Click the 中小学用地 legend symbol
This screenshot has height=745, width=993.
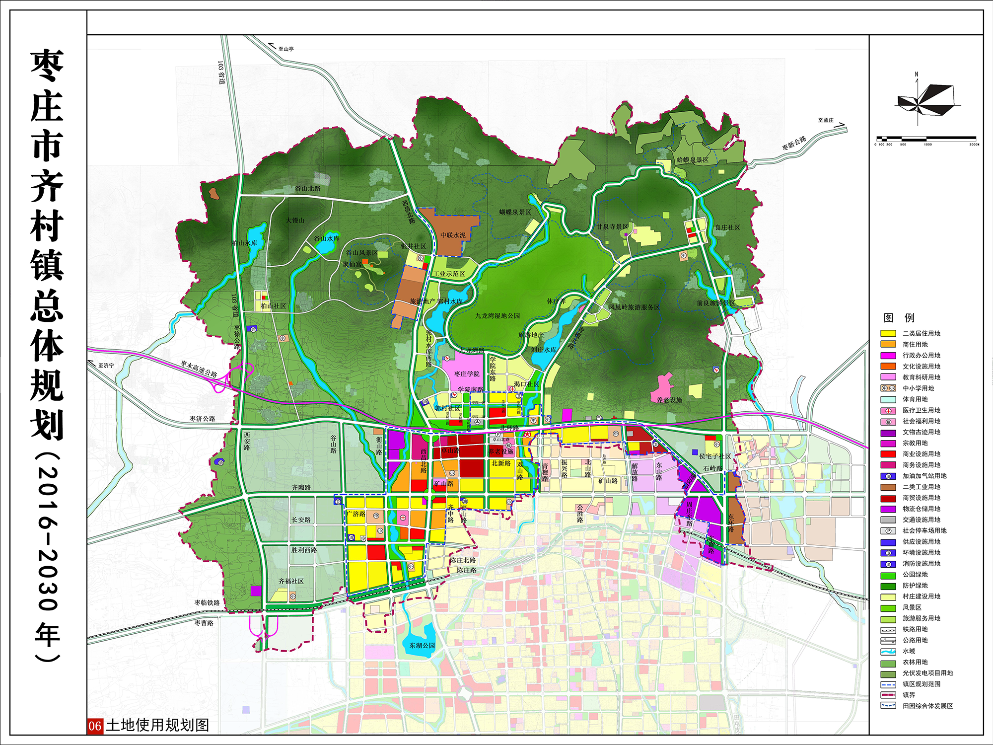pos(888,388)
